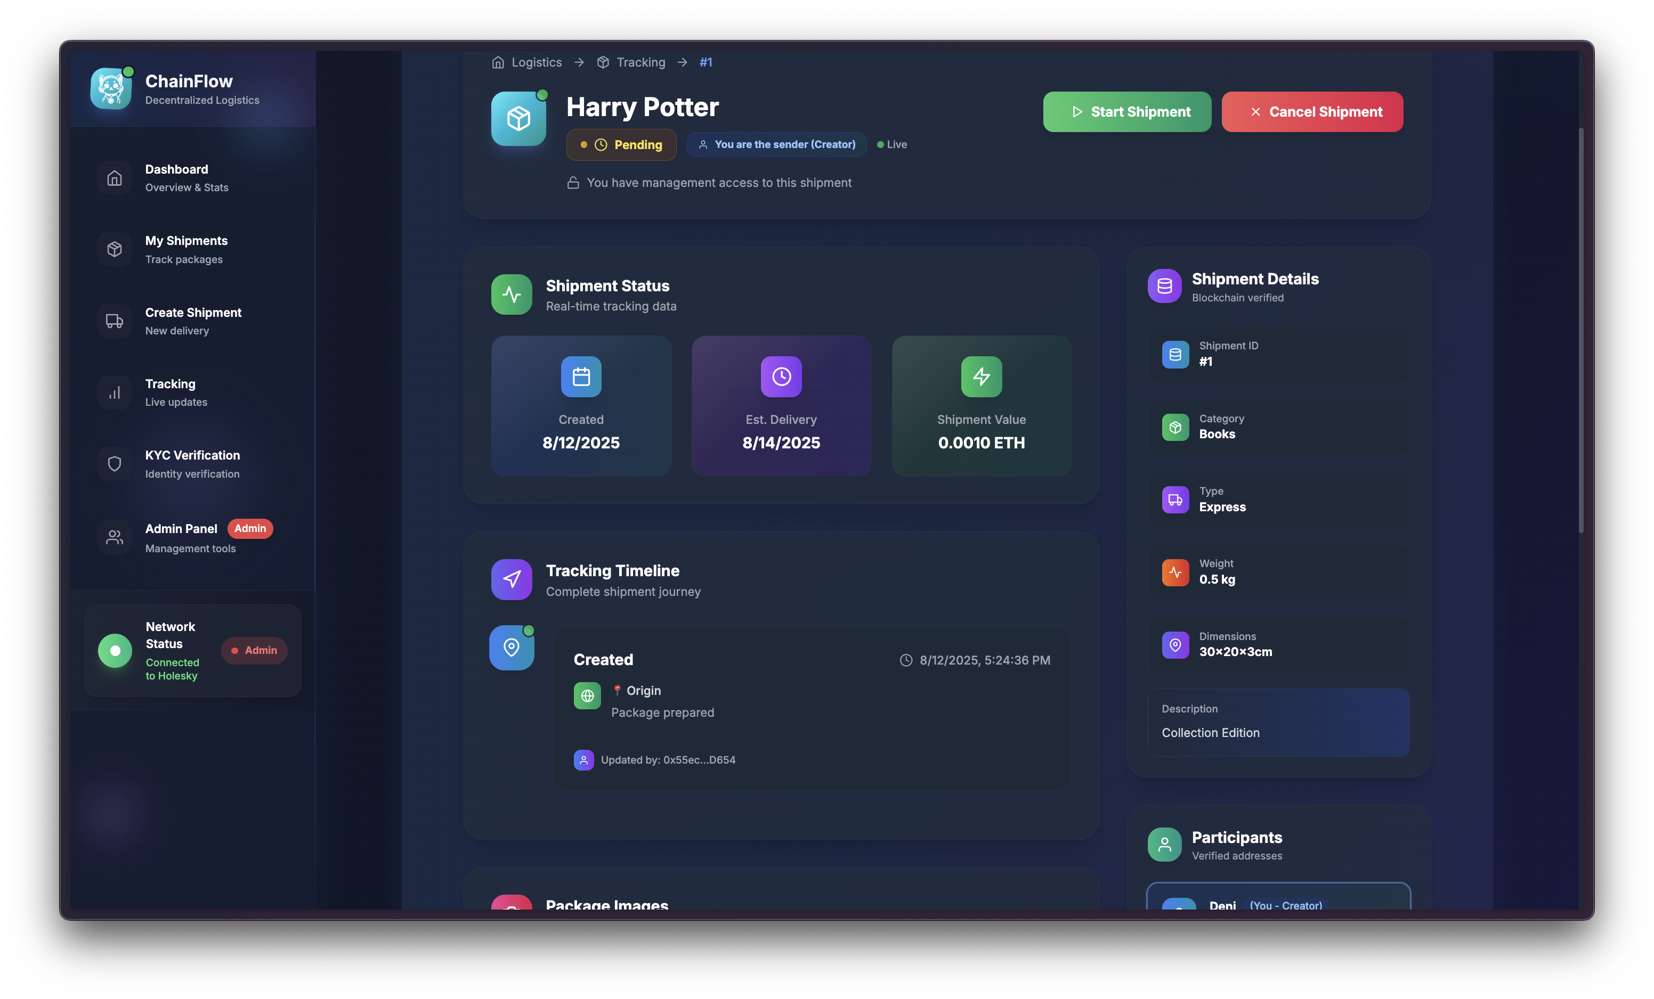Click the Est. Delivery clock icon
Screen dimensions: 1654x999
(781, 376)
